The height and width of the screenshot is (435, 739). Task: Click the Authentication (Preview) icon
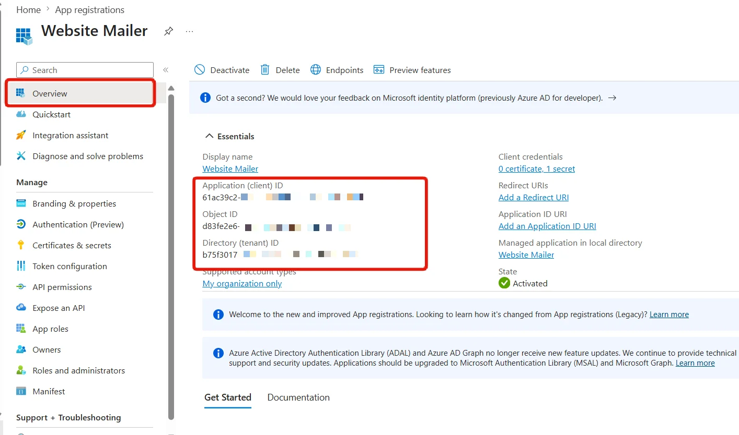[x=21, y=224]
